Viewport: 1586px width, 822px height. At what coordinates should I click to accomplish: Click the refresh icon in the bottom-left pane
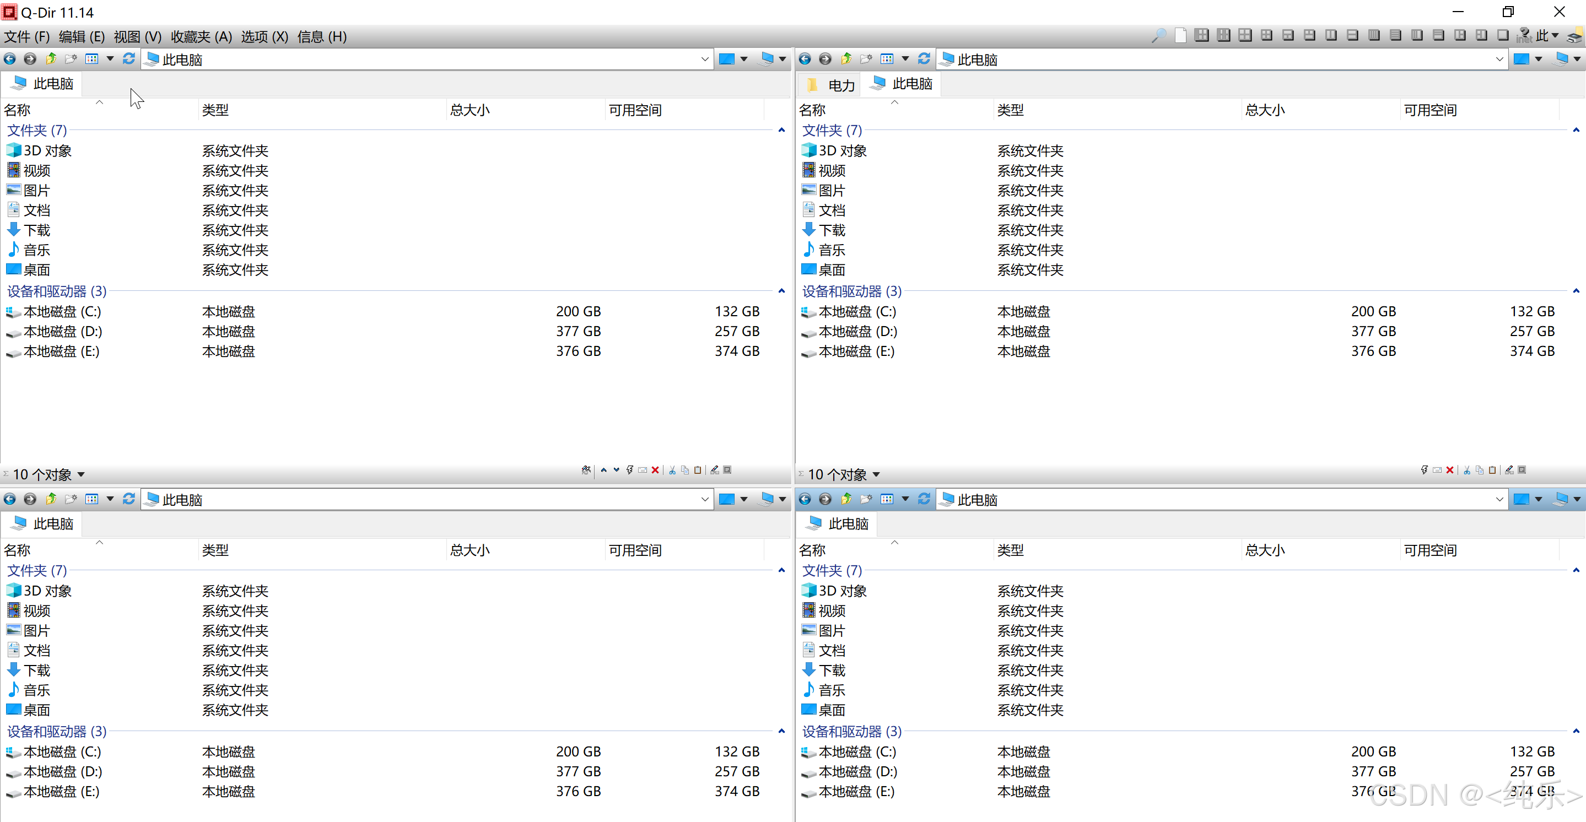point(129,499)
